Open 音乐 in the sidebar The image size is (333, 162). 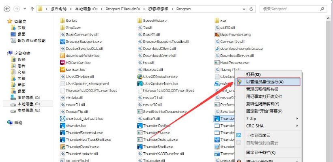click(x=21, y=85)
